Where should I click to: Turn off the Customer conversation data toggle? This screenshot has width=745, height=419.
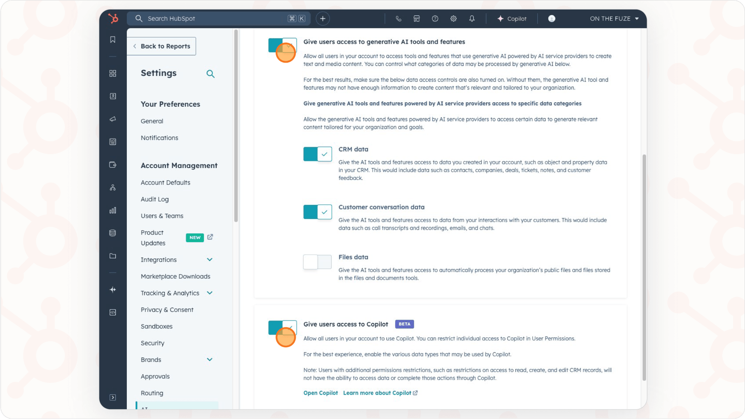tap(317, 212)
